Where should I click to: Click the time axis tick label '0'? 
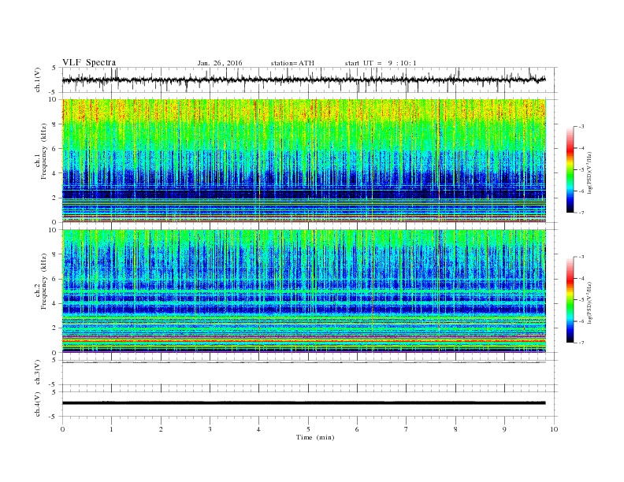(x=62, y=429)
